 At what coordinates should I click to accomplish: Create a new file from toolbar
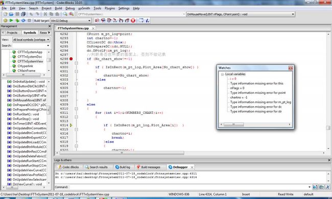[x=6, y=14]
